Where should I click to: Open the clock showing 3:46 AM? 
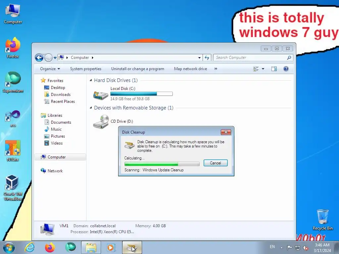322,247
